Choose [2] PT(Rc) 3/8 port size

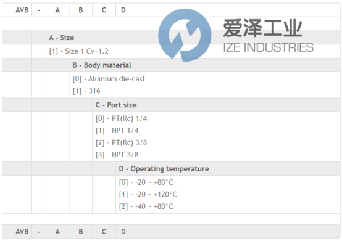click(x=121, y=143)
